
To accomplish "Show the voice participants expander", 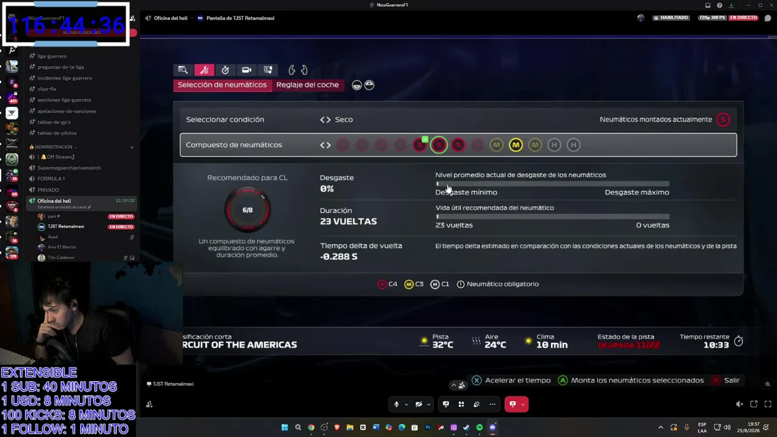I will click(x=458, y=385).
